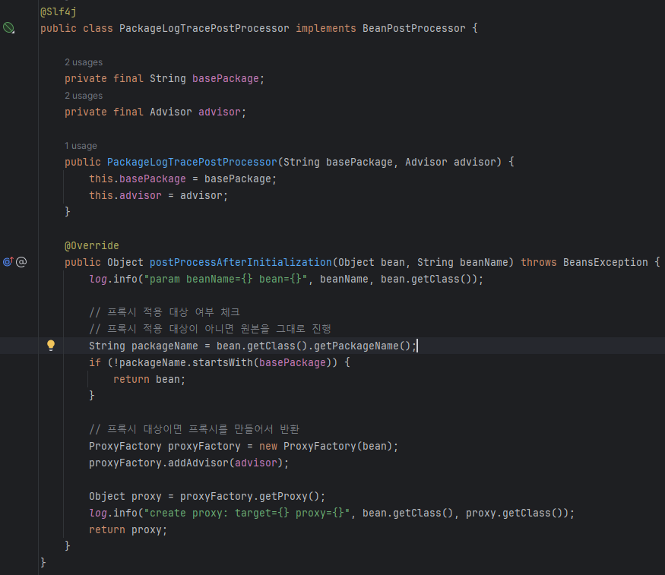Click the constructor name PackageLogTracePostProcessor
The width and height of the screenshot is (665, 575).
point(192,162)
